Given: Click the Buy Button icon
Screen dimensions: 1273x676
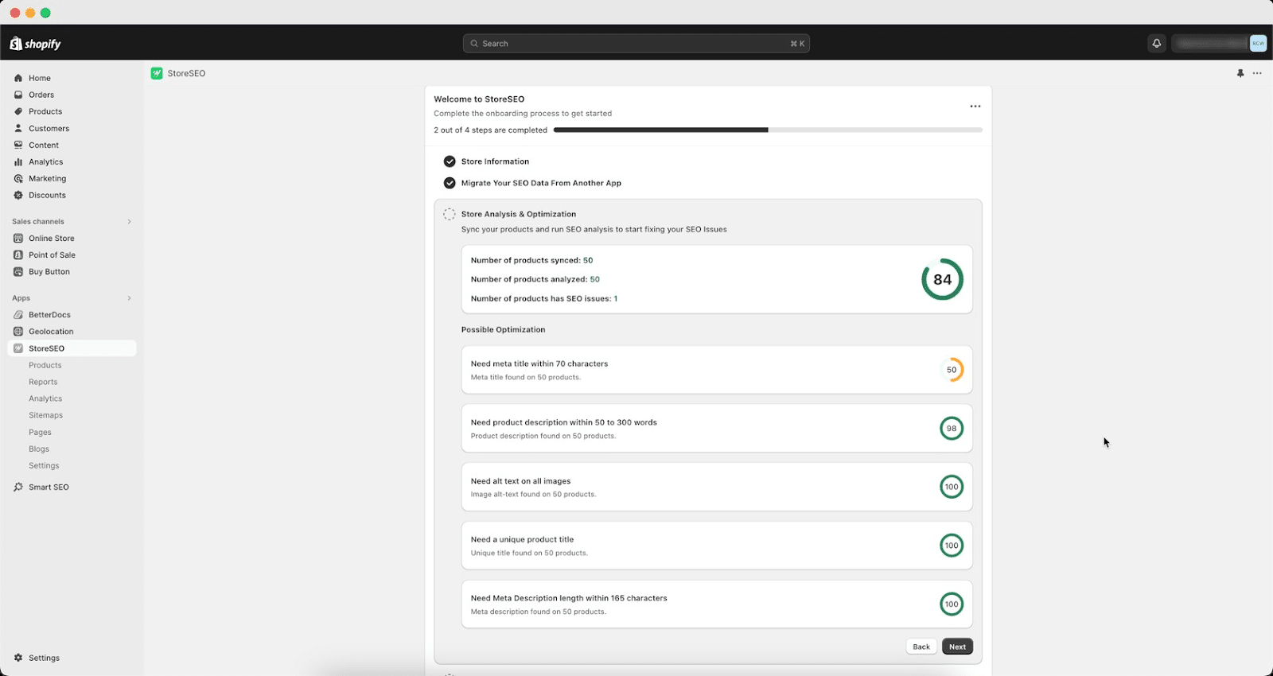Looking at the screenshot, I should click(x=18, y=271).
